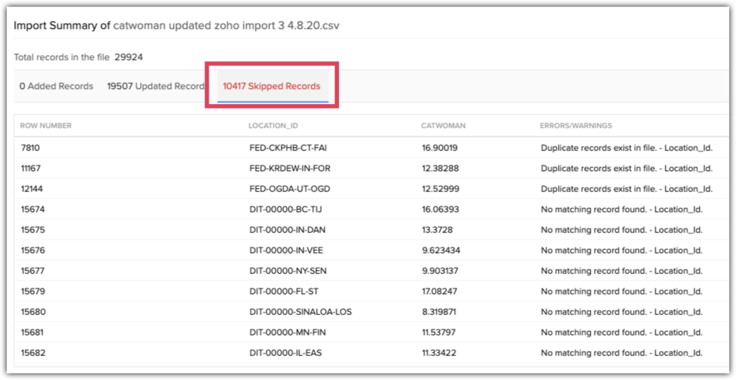Click the imported CSV file name in title

(x=227, y=25)
